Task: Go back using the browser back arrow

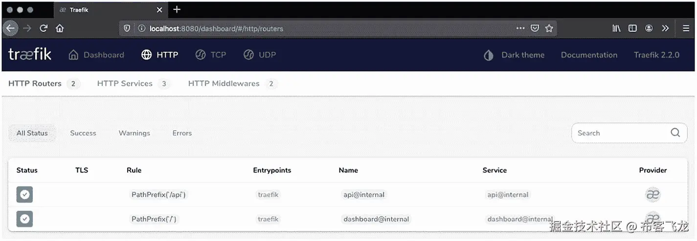Action: click(10, 28)
